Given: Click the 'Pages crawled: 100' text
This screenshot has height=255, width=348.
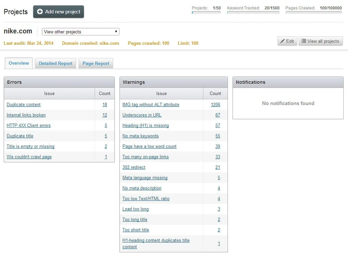Looking at the screenshot, I should (149, 43).
